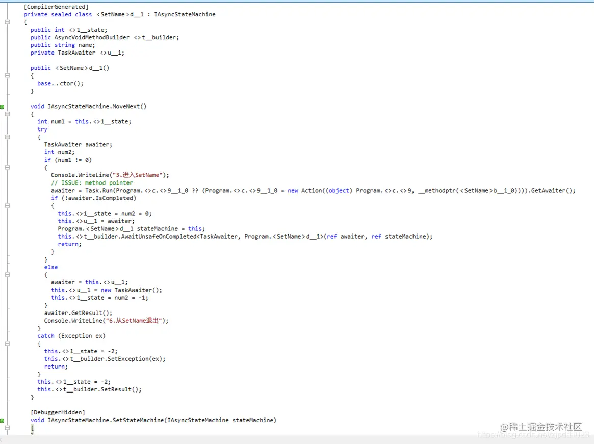Screen dimensions: 594x444
Task: Click 'new Action' in the Task.Run line
Action: pos(304,191)
